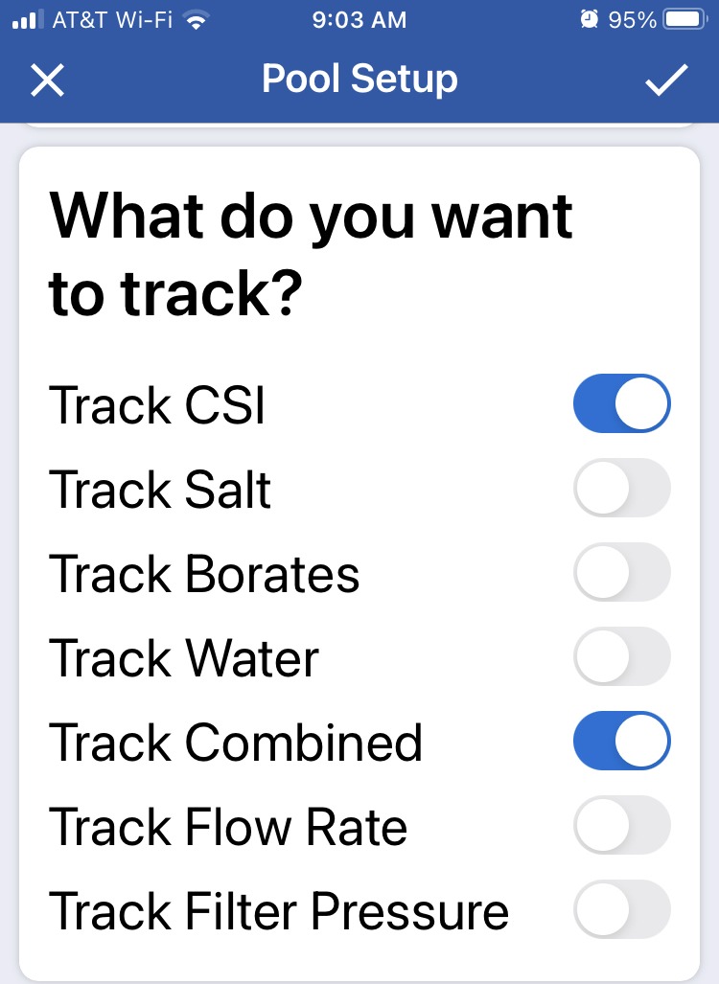This screenshot has width=719, height=984.
Task: Close Pool Setup with the X icon
Action: (47, 80)
